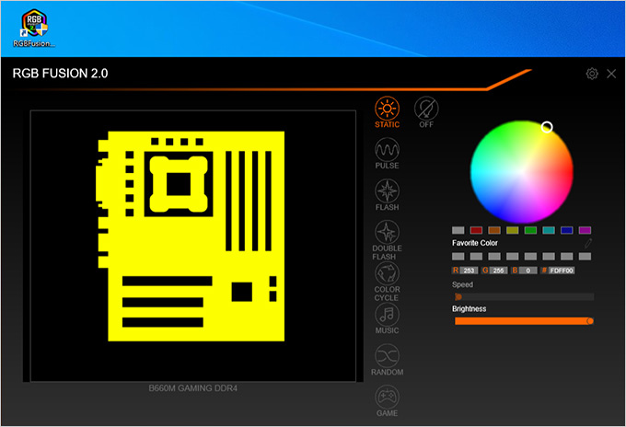Pick the green preset color swatch
This screenshot has width=626, height=427.
tap(530, 230)
